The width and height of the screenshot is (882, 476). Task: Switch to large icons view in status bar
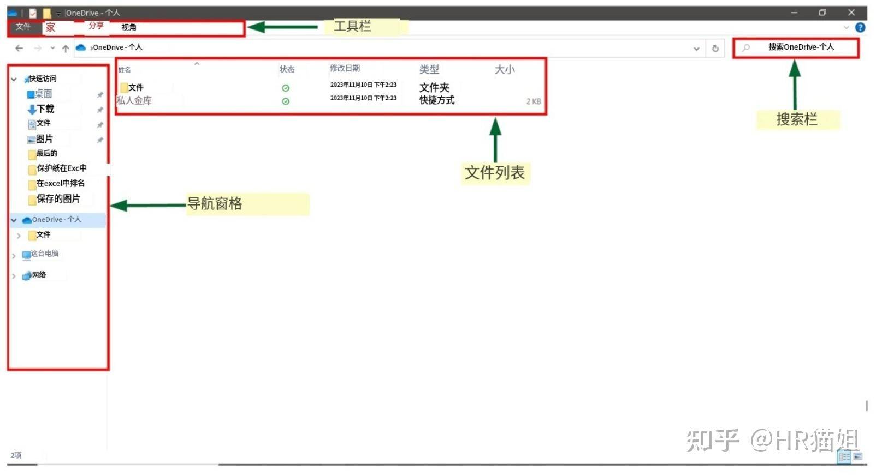(x=857, y=456)
